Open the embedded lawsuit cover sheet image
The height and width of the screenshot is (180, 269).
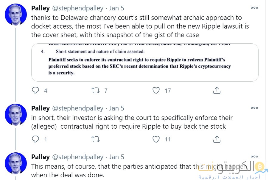pos(145,62)
